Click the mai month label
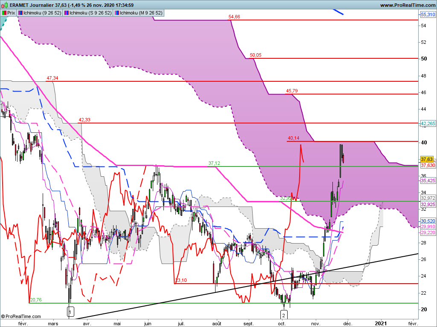437x327 pixels. tap(117, 324)
